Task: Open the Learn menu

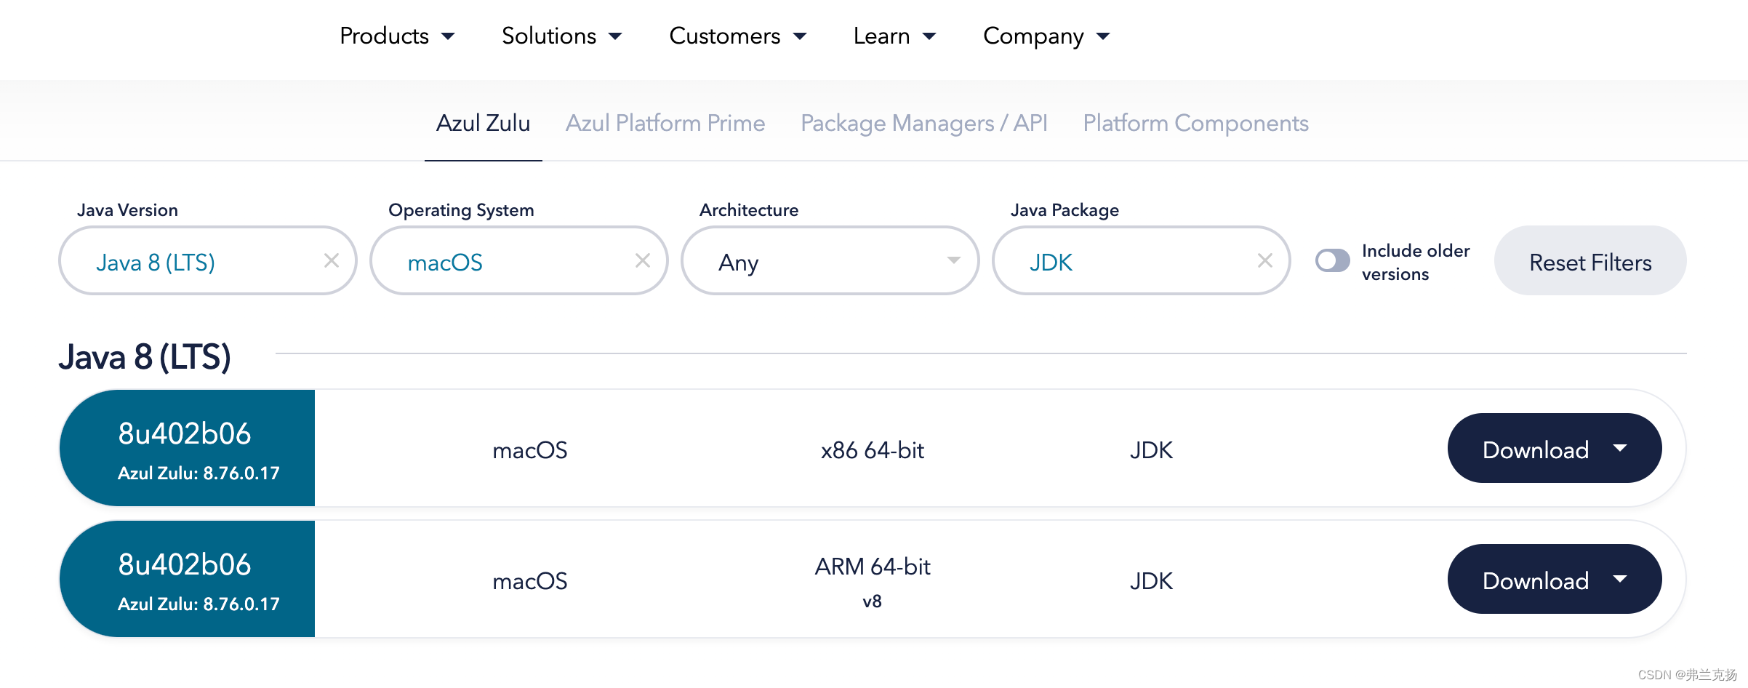Action: (x=894, y=36)
